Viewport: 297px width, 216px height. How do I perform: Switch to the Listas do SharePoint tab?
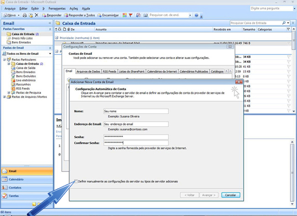pos(132,72)
